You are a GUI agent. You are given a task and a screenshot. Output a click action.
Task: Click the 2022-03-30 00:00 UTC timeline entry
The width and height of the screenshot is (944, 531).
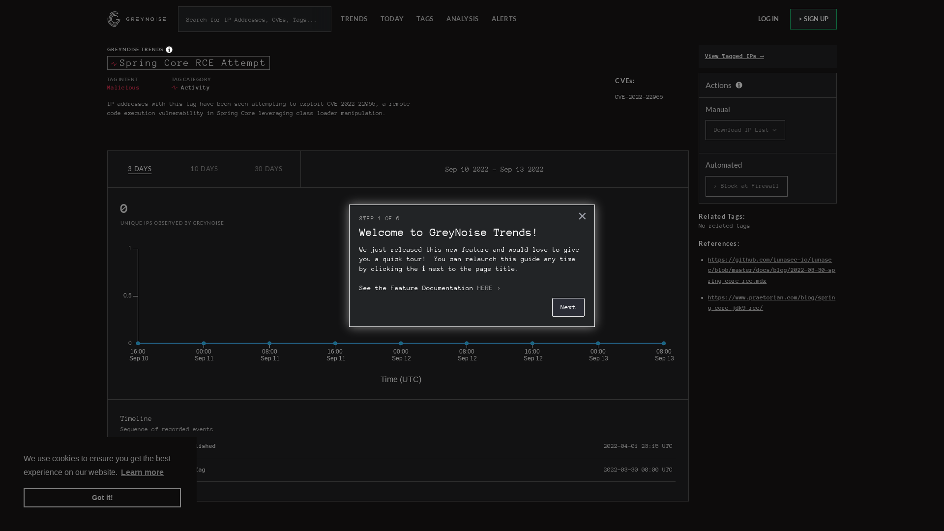click(x=638, y=470)
